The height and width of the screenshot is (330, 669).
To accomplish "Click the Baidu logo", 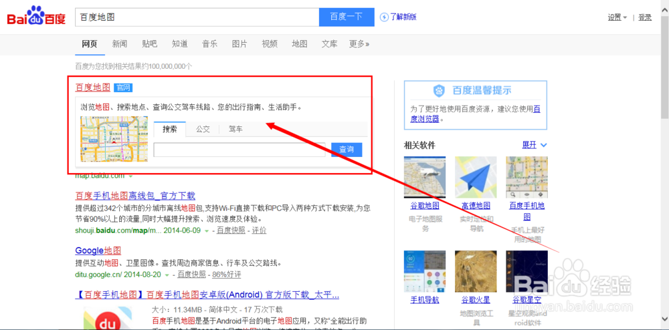I will 36,17.
